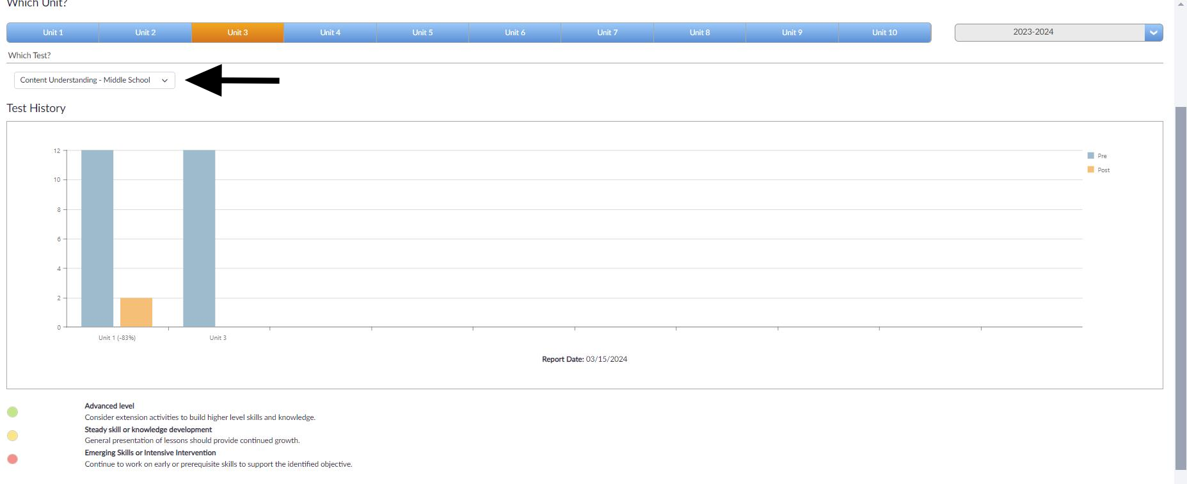The width and height of the screenshot is (1187, 484).
Task: Toggle the Post series legend swatch
Action: point(1090,170)
